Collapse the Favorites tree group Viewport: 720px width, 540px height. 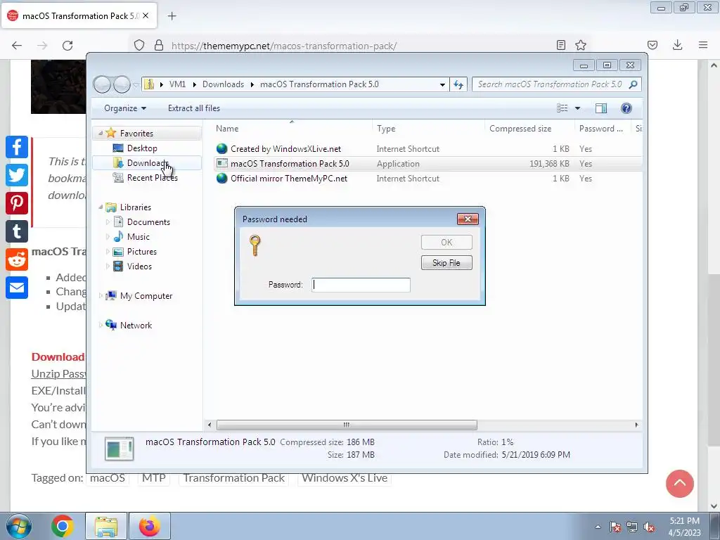coord(101,133)
